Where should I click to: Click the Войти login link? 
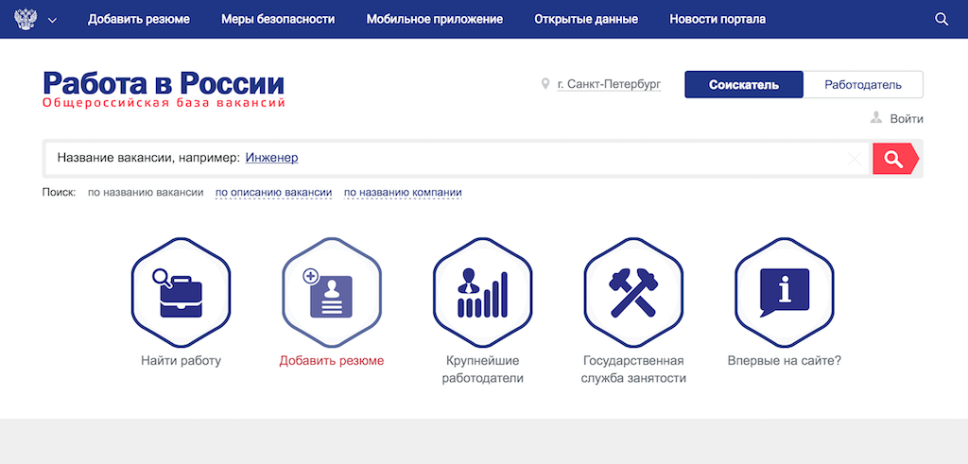[x=906, y=119]
